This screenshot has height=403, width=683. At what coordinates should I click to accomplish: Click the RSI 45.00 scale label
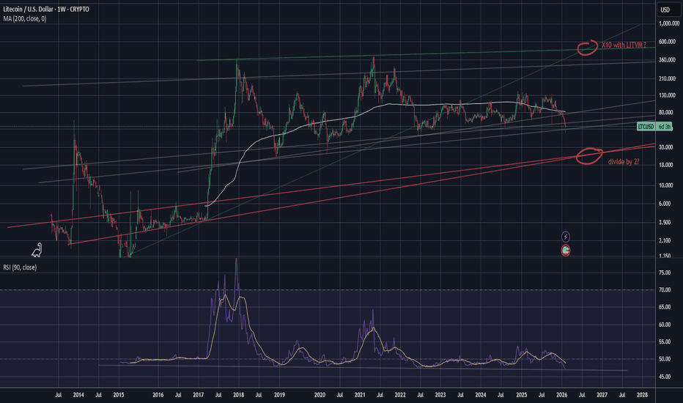[665, 377]
